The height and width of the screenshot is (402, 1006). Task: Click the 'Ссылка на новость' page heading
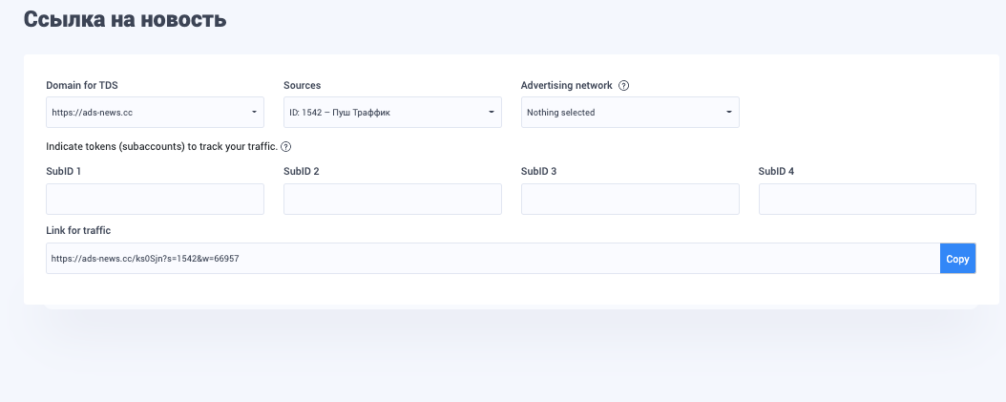point(125,19)
